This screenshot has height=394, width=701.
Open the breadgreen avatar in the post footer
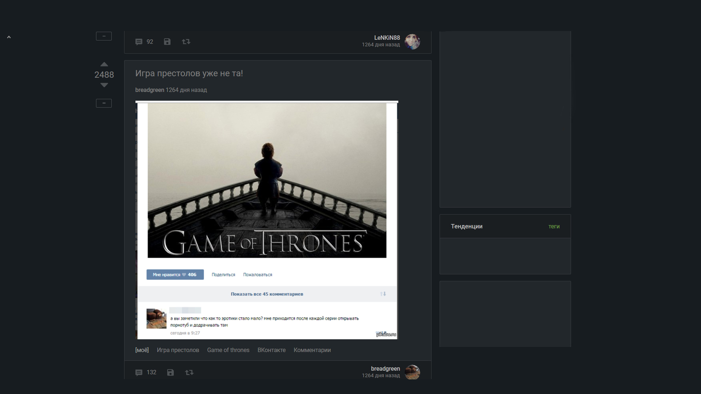[412, 372]
